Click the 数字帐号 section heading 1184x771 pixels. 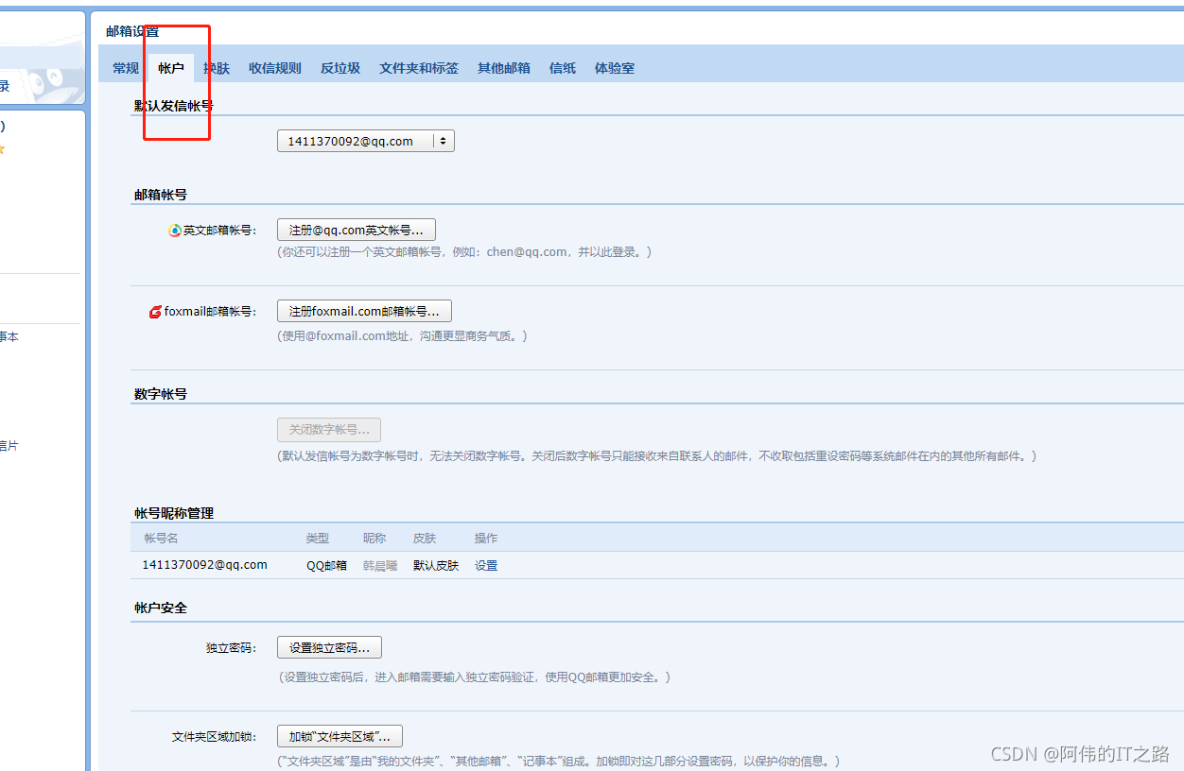[x=161, y=394]
